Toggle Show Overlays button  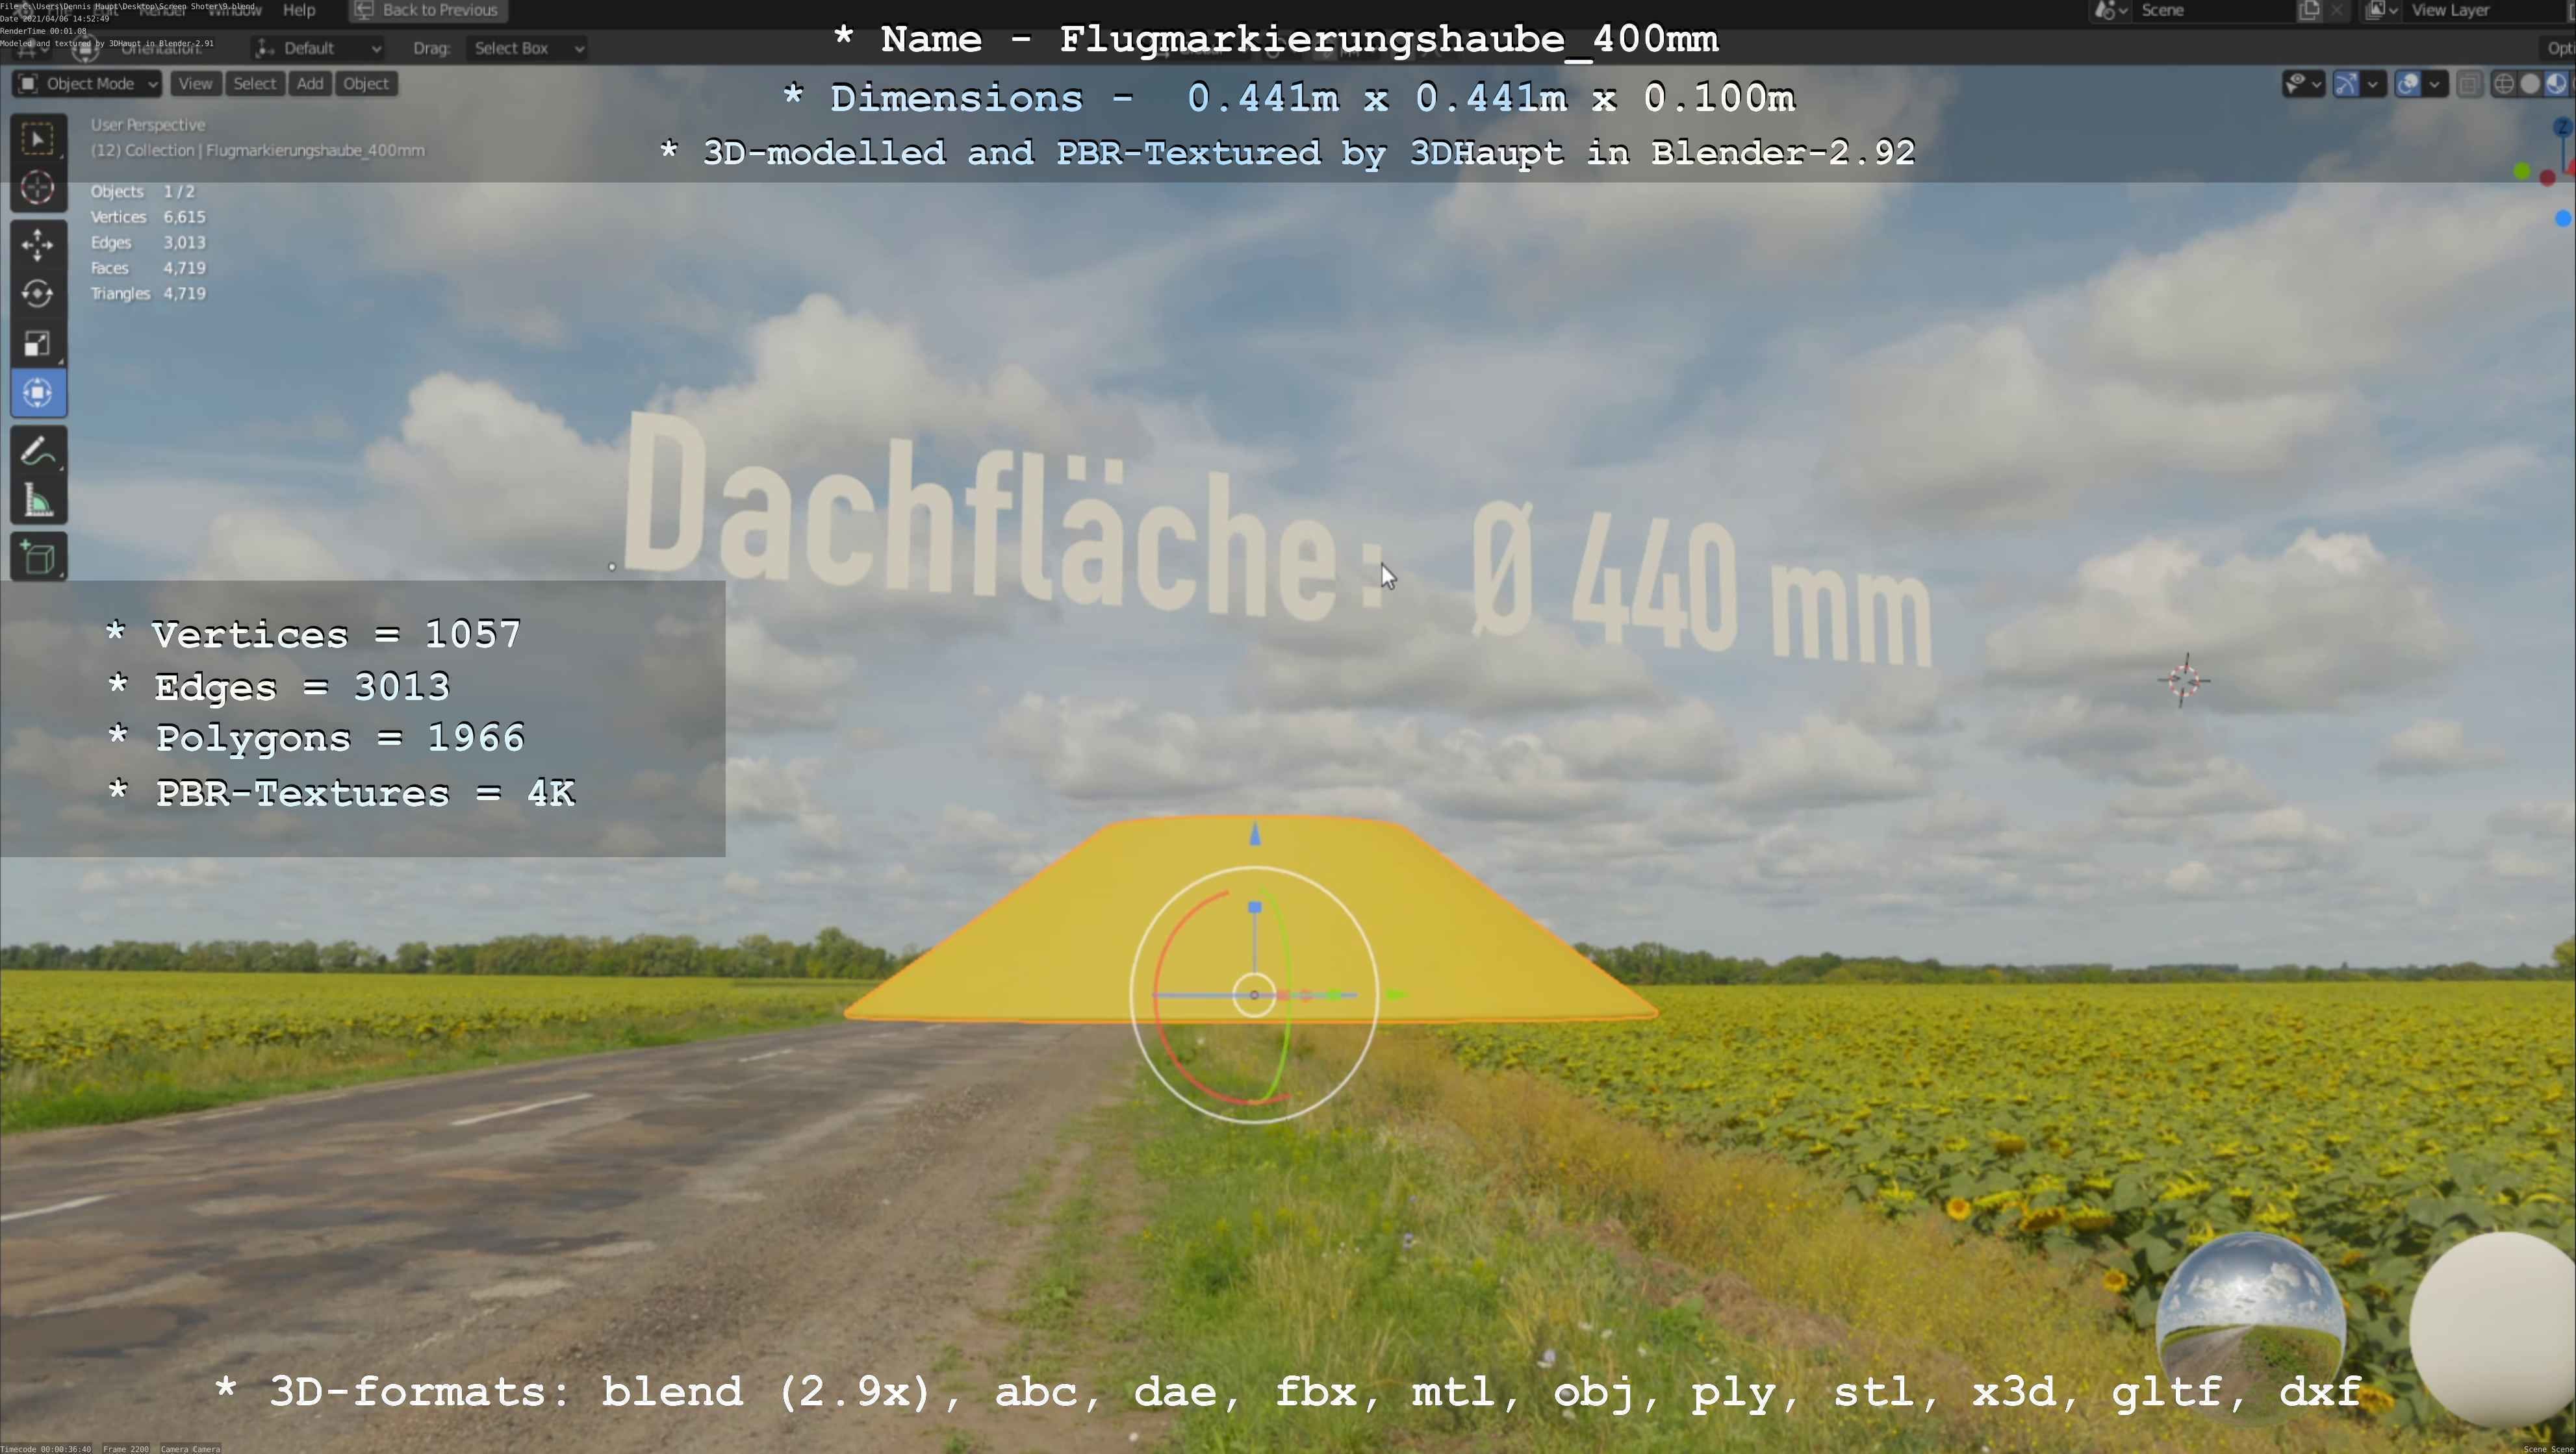2408,84
